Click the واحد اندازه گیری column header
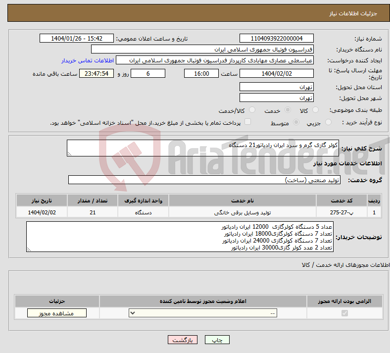390x353 pixels. pos(143,201)
